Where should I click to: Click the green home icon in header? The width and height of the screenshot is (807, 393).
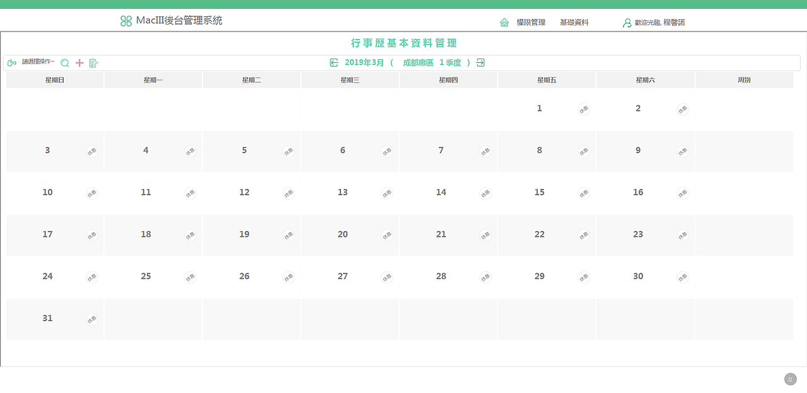point(504,21)
